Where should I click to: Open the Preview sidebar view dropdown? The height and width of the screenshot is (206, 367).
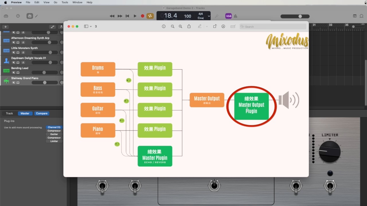tap(88, 26)
